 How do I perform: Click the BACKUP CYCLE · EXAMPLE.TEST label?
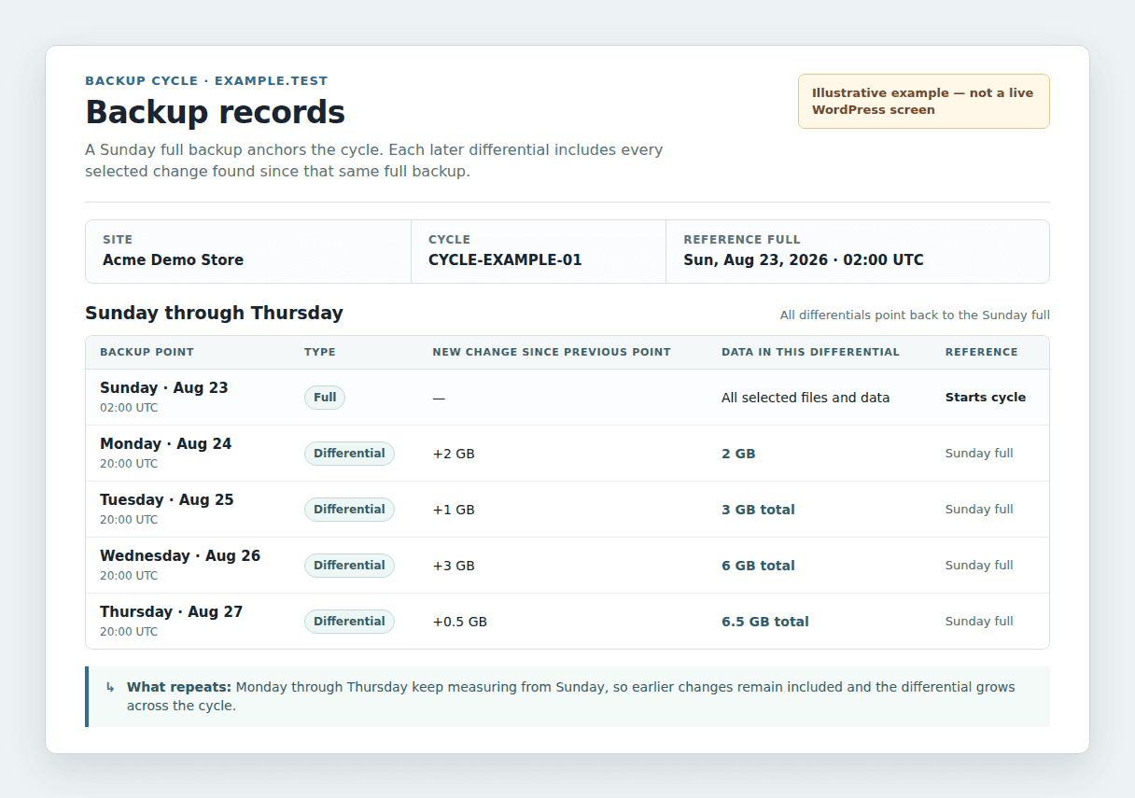[206, 81]
